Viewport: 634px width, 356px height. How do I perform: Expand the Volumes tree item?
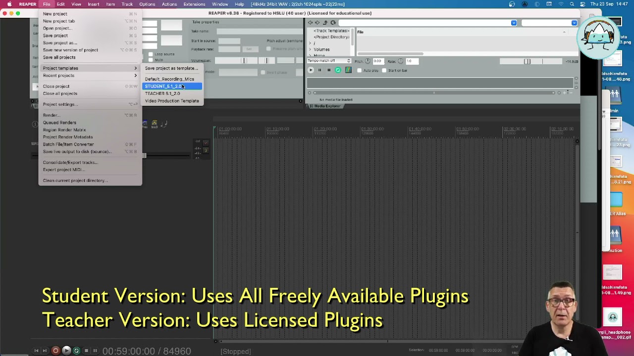[310, 49]
